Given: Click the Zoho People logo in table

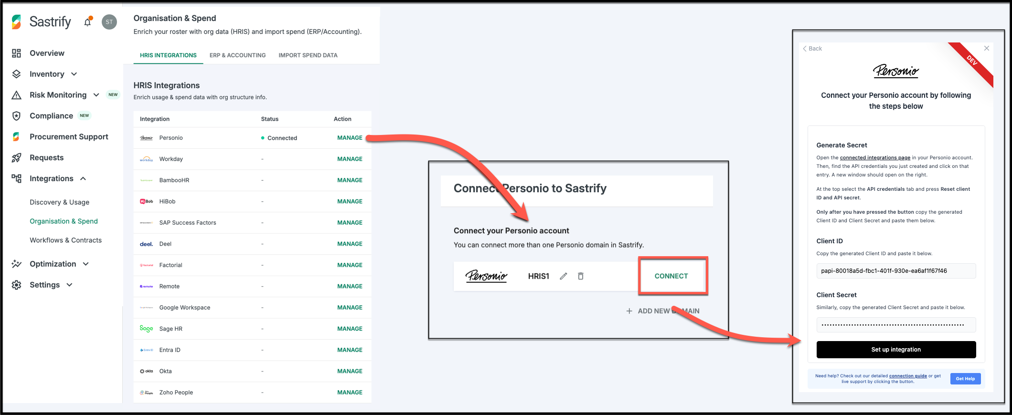Looking at the screenshot, I should click(146, 393).
